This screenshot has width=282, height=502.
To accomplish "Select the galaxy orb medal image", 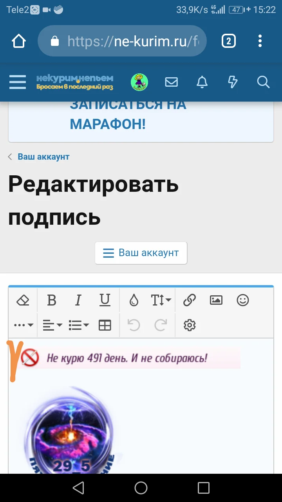I will click(x=72, y=429).
